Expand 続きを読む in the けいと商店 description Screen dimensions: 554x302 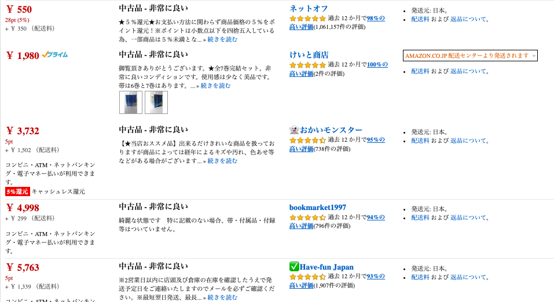(215, 86)
